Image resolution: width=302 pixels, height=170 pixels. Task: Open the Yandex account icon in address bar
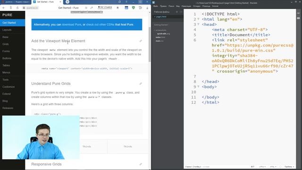point(11,8)
